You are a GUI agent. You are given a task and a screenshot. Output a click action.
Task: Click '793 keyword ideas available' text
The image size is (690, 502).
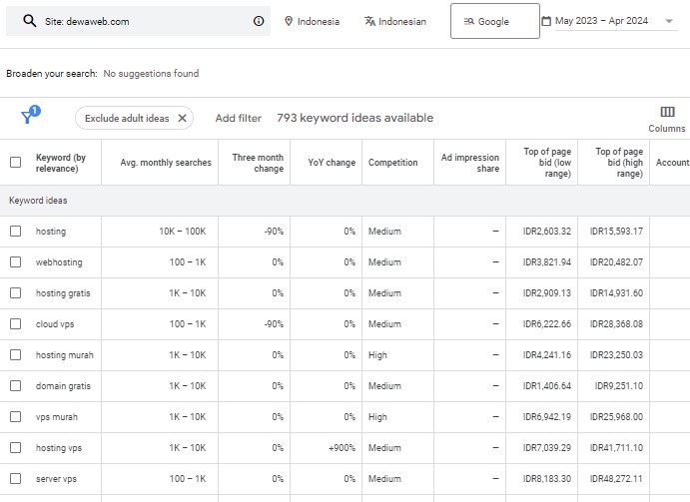(355, 118)
